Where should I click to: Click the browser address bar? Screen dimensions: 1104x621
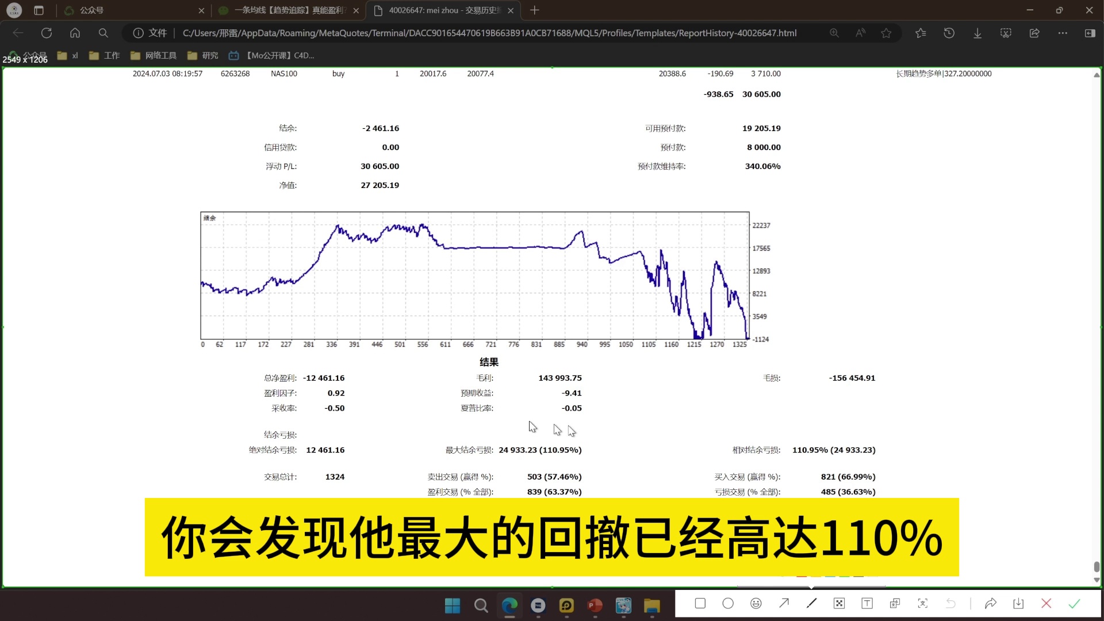pyautogui.click(x=489, y=33)
